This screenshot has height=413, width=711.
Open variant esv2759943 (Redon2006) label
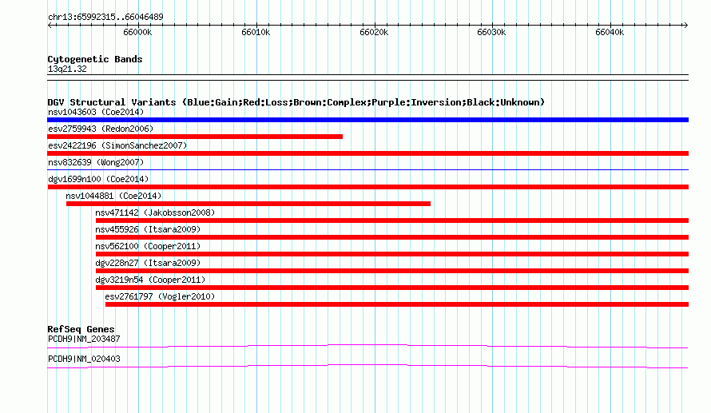tap(101, 129)
